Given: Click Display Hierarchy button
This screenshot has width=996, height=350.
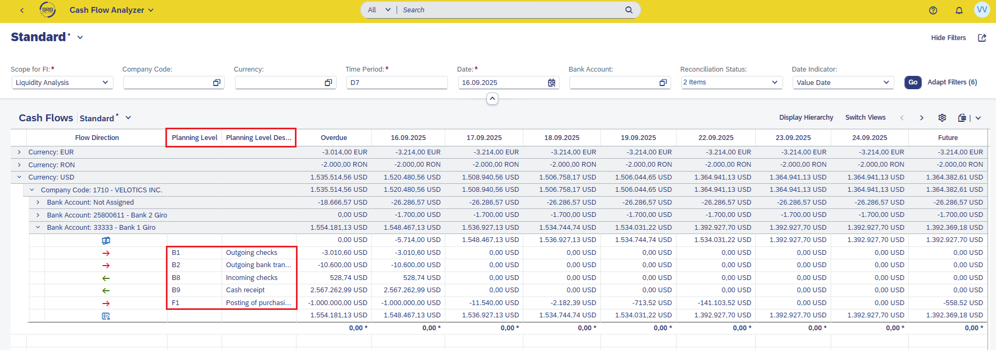Looking at the screenshot, I should click(805, 118).
